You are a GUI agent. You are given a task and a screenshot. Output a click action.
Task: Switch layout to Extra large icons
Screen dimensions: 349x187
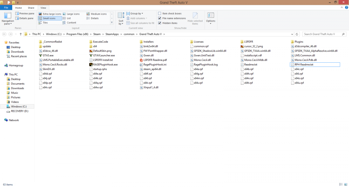pos(50,14)
